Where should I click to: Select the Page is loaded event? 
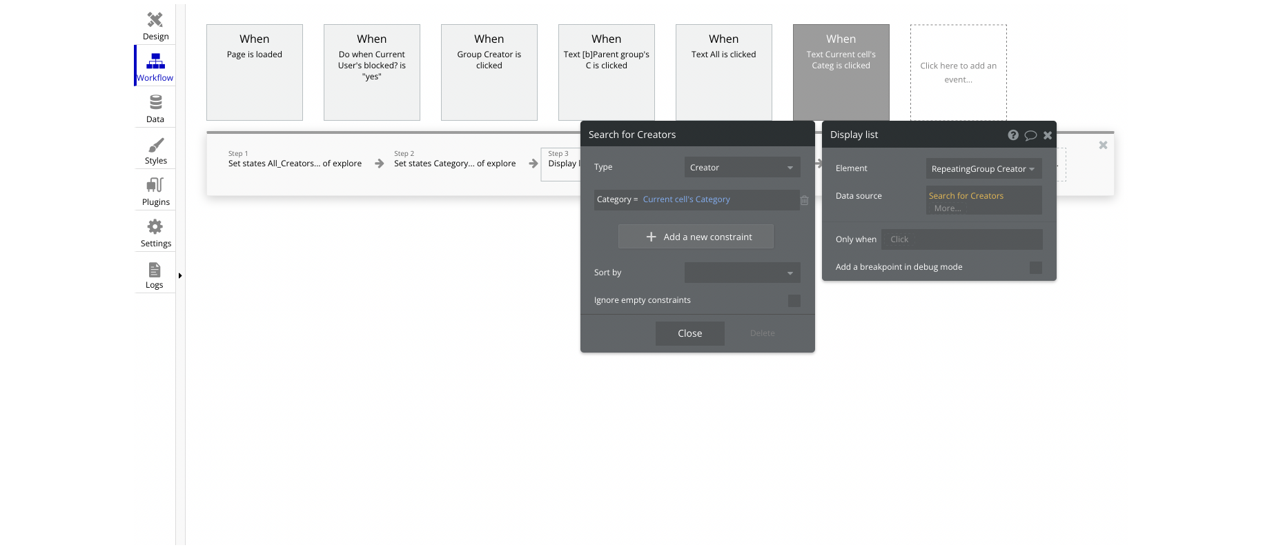(255, 72)
